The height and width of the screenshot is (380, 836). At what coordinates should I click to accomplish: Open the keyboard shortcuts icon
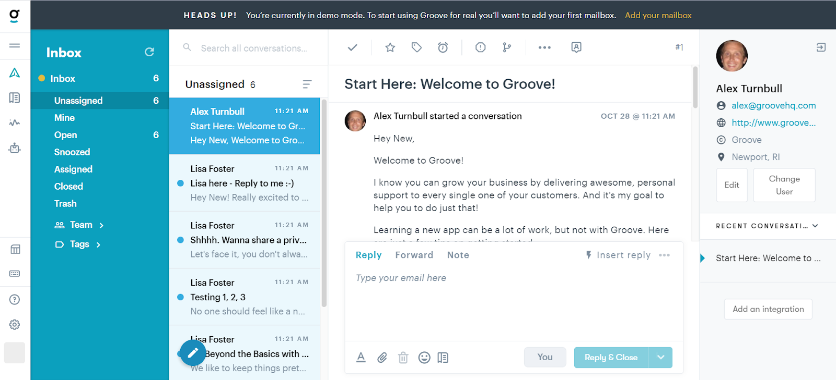point(15,274)
